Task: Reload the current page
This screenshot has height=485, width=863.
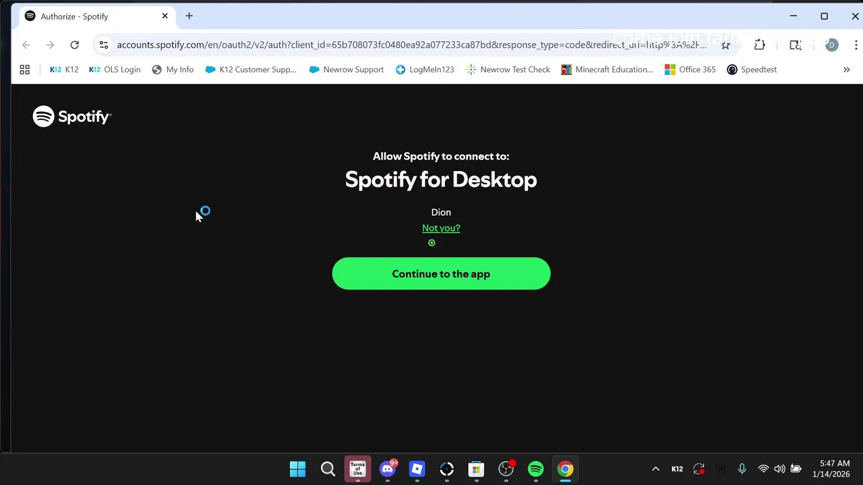Action: pos(75,45)
